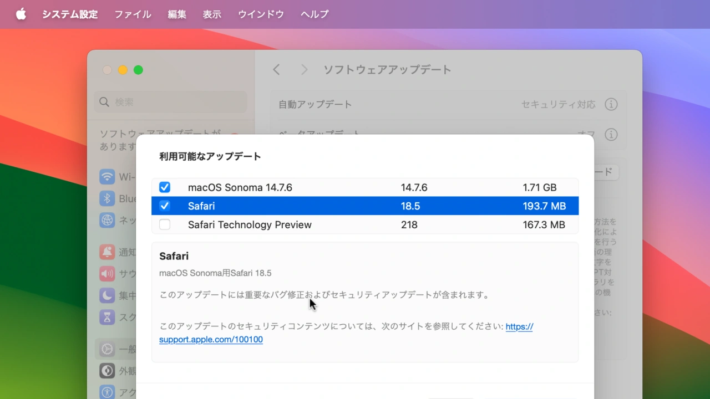The width and height of the screenshot is (710, 399).
Task: Uncheck the macOS Sonoma 14.7.6 checkbox
Action: 165,187
